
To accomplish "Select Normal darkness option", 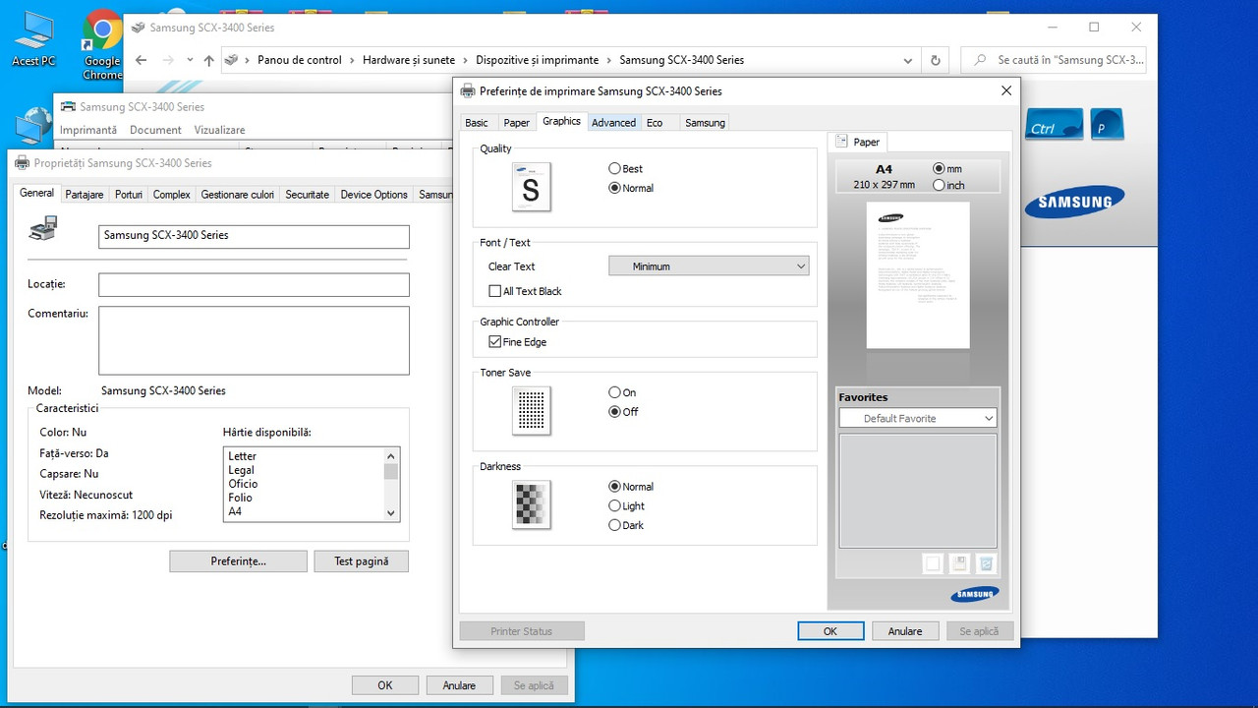I will click(631, 487).
